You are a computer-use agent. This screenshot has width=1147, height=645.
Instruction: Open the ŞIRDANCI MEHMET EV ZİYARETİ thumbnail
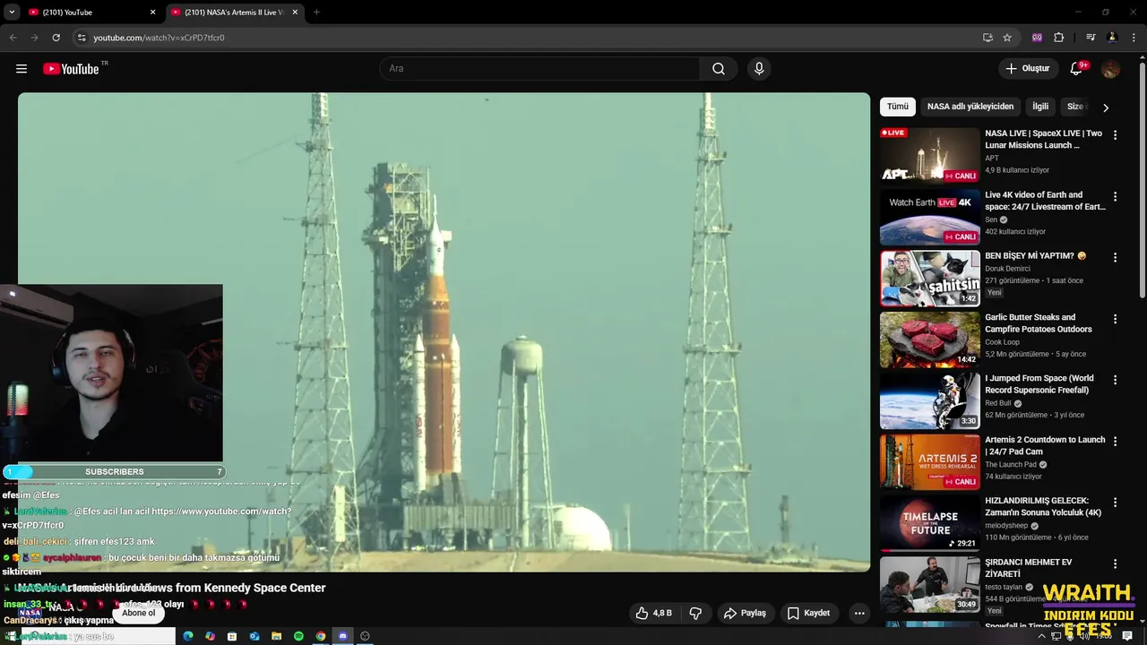(x=930, y=584)
